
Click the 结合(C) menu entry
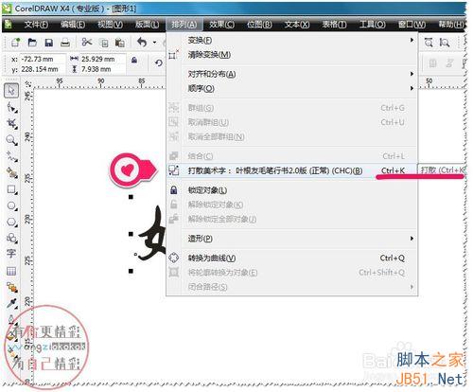(x=291, y=156)
